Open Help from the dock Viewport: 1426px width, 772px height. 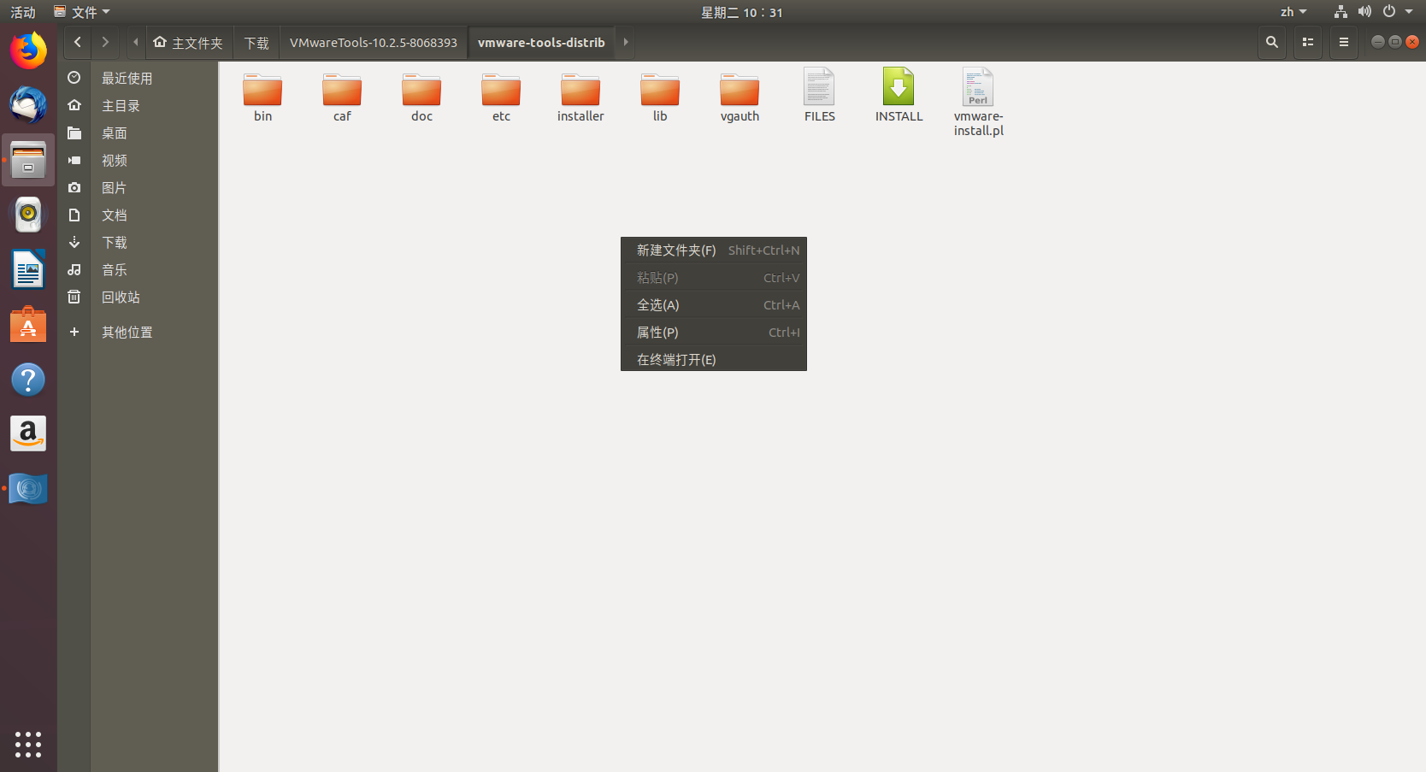[x=28, y=379]
